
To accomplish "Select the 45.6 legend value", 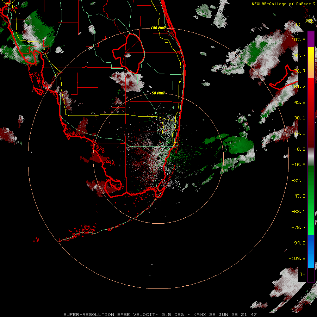I will coord(300,102).
